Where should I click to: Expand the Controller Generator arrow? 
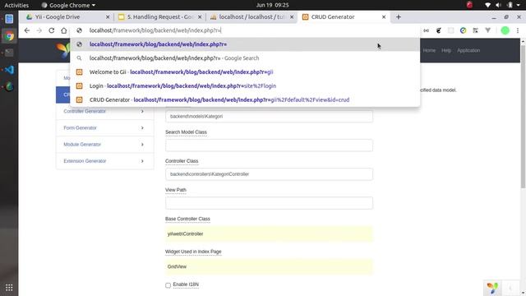(142, 111)
